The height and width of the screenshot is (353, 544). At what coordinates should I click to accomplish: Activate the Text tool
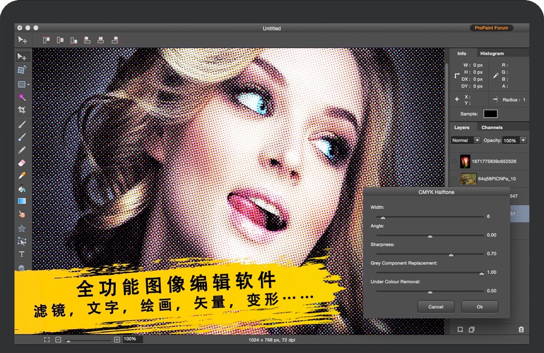[x=22, y=254]
